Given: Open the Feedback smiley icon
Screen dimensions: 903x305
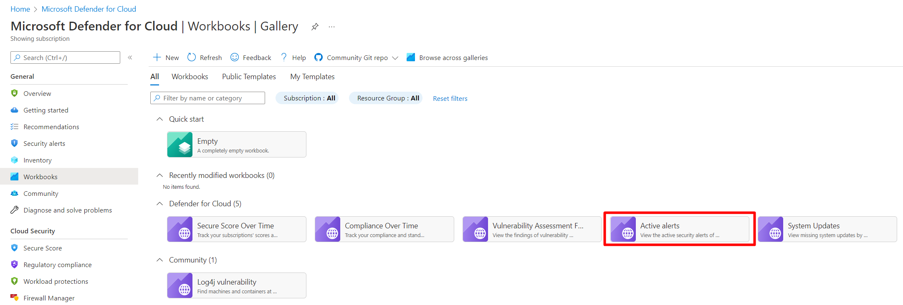Looking at the screenshot, I should [x=235, y=57].
